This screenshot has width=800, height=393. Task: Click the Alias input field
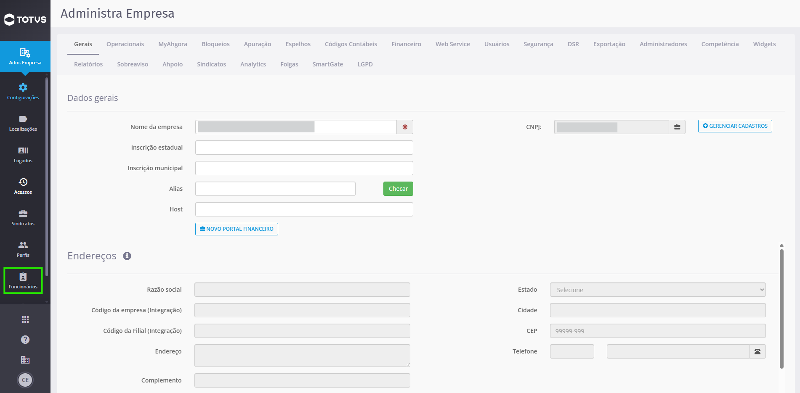click(275, 189)
